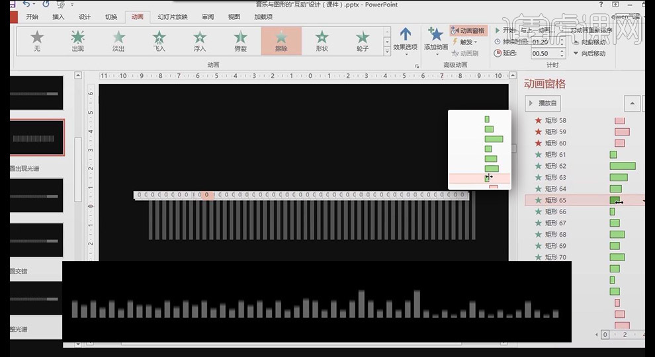Apply the 淡出 (Fade) animation effect
655x357 pixels.
coord(118,41)
